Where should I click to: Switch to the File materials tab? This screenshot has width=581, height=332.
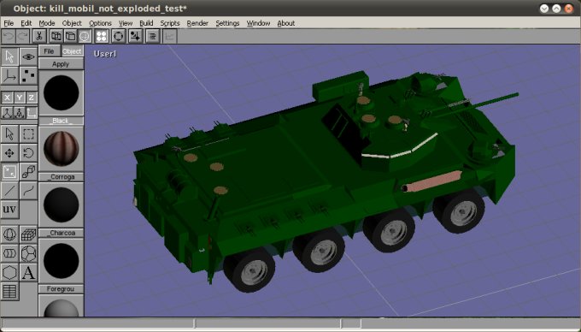point(50,51)
